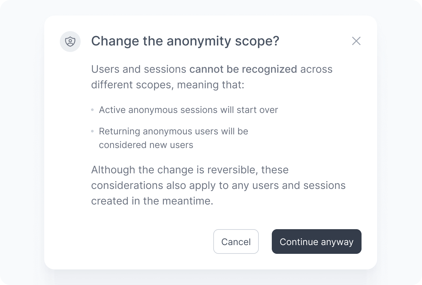This screenshot has width=422, height=285.
Task: Close the anonymity scope dialog
Action: pyautogui.click(x=356, y=41)
